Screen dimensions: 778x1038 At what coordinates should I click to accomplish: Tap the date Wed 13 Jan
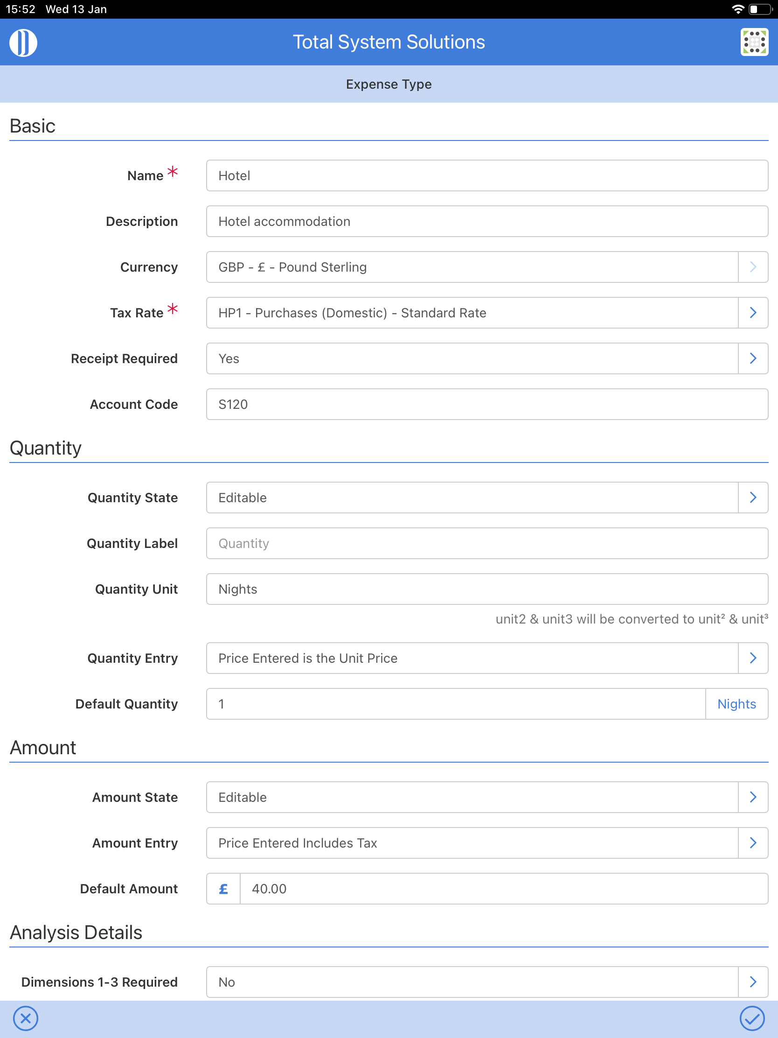click(76, 9)
